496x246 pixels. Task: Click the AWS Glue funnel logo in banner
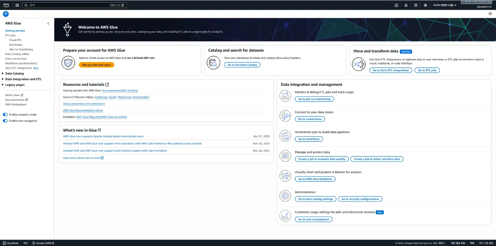[x=67, y=29]
